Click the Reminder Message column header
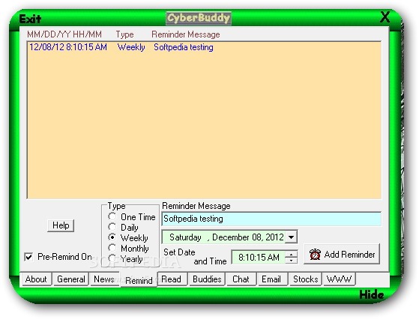Screen dimensions: 419x319 coord(186,34)
